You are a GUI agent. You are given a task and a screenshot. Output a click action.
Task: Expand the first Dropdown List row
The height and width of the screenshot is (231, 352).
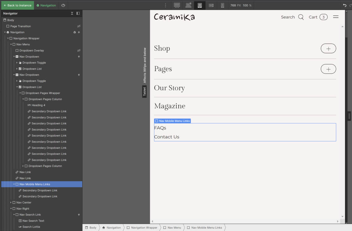(17, 69)
